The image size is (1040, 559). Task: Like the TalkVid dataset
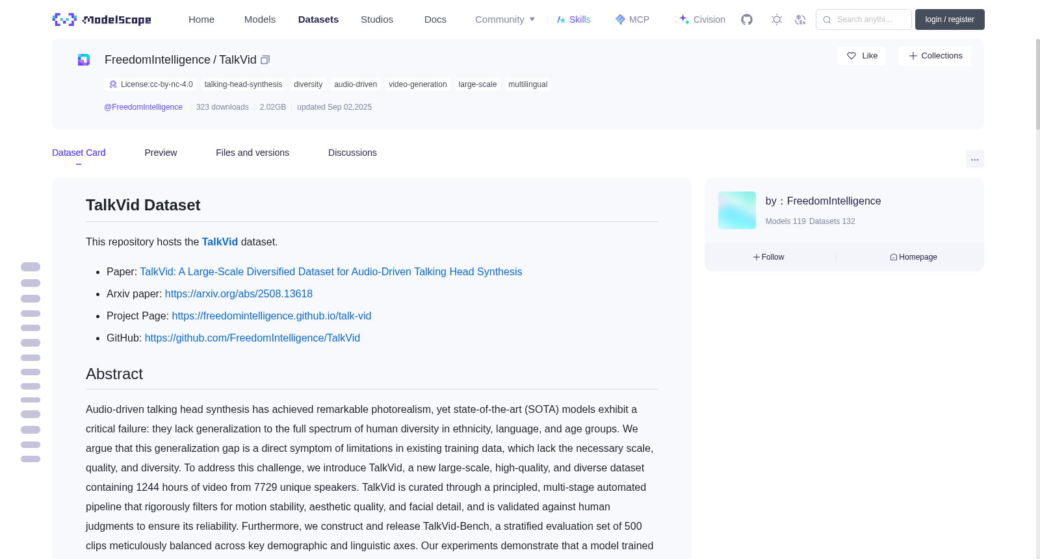click(x=861, y=56)
